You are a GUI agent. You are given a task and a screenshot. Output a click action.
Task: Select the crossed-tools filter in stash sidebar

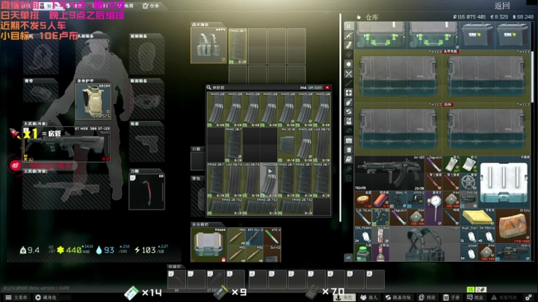click(349, 74)
